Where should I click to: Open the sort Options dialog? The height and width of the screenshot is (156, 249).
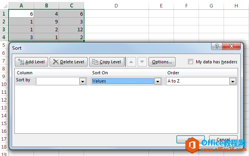[162, 62]
